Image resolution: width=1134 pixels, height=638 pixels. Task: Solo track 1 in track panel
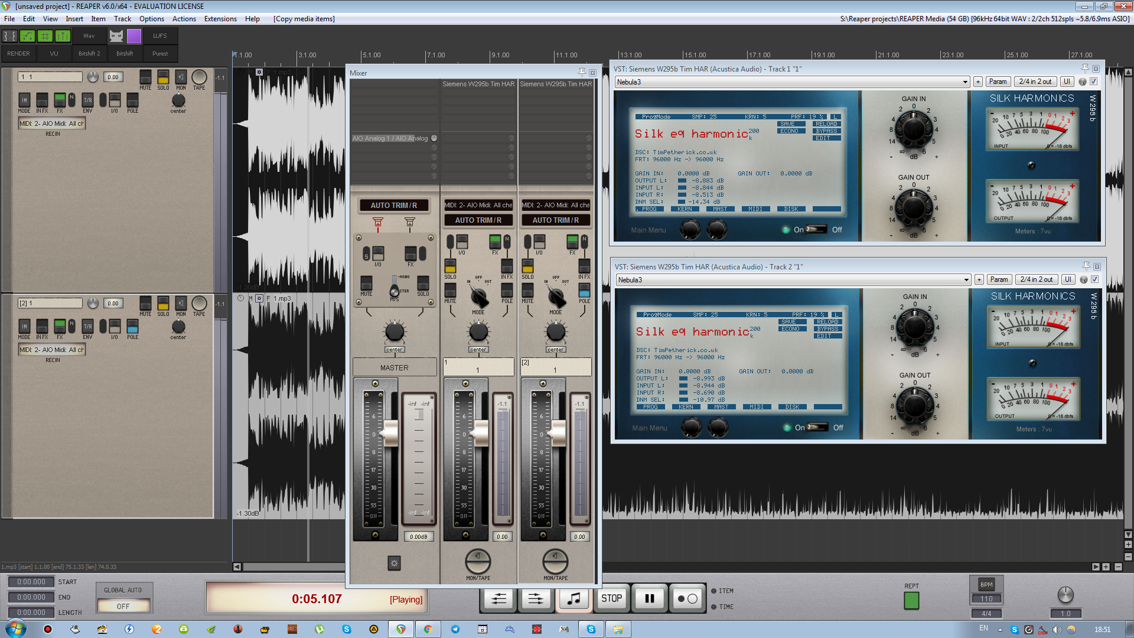click(x=163, y=77)
